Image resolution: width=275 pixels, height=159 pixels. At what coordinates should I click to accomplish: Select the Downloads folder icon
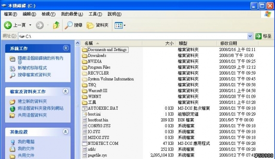pos(85,56)
